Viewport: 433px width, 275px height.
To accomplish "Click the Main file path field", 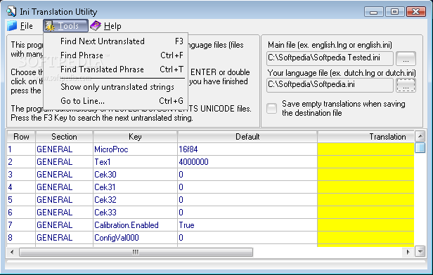I will click(330, 58).
